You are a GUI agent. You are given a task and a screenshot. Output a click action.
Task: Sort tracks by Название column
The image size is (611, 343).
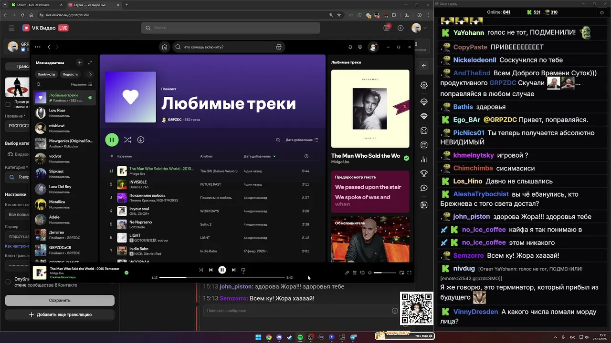(124, 156)
